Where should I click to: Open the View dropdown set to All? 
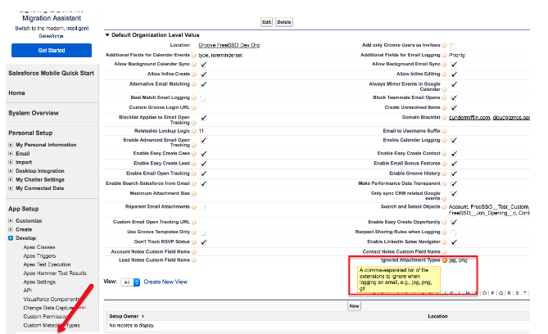coord(130,282)
